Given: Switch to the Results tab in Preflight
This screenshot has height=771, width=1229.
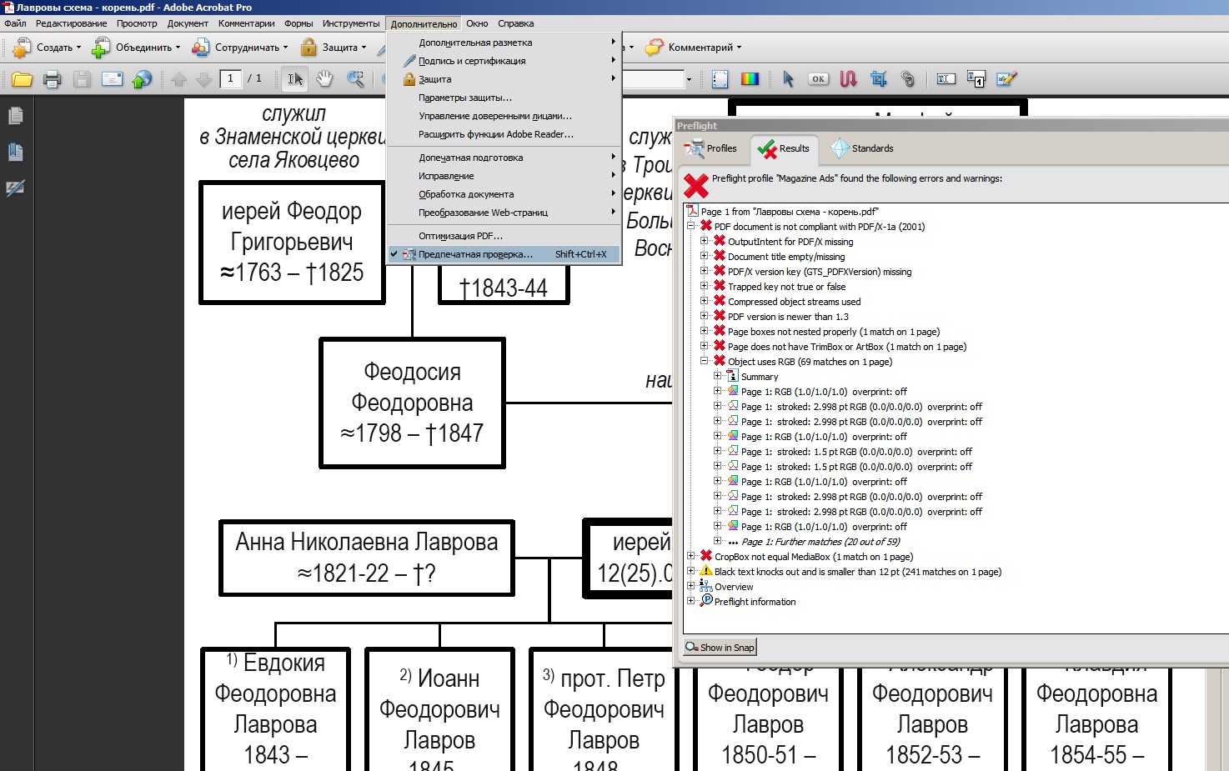Looking at the screenshot, I should pyautogui.click(x=784, y=148).
